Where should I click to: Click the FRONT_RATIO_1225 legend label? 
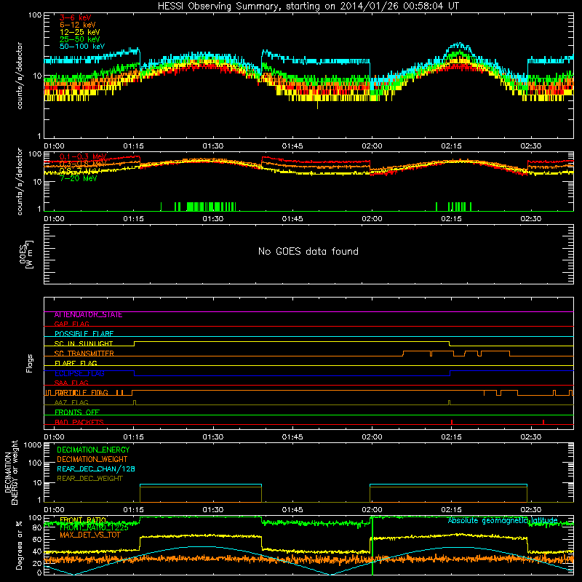pos(94,527)
